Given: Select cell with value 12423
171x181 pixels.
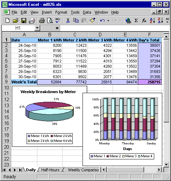Looking at the screenshot, I should point(75,45).
